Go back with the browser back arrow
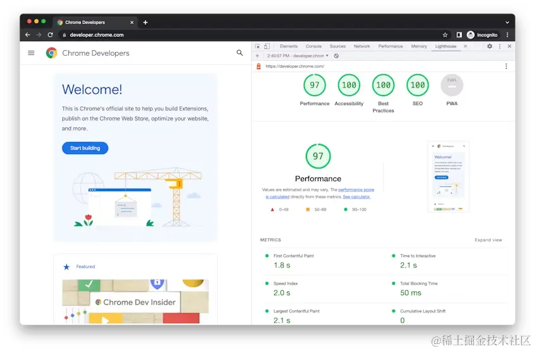This screenshot has height=351, width=535. 28,35
